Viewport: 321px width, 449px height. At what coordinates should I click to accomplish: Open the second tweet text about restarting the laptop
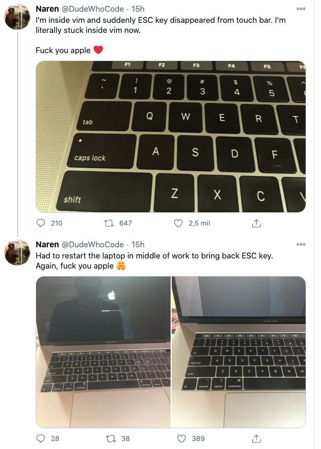(x=154, y=261)
